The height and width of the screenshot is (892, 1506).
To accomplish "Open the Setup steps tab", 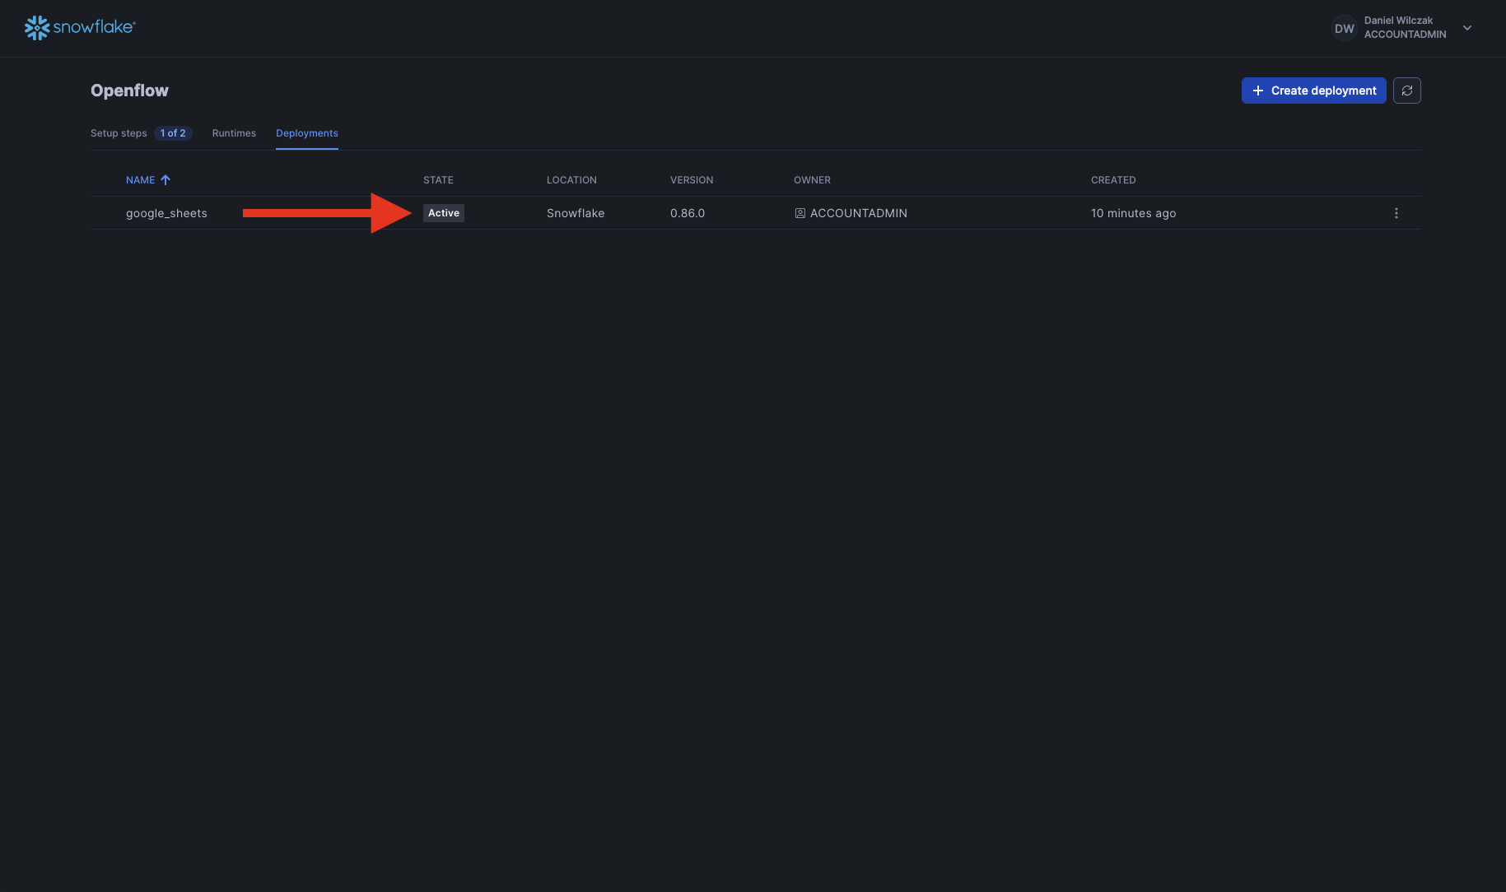I will click(119, 133).
